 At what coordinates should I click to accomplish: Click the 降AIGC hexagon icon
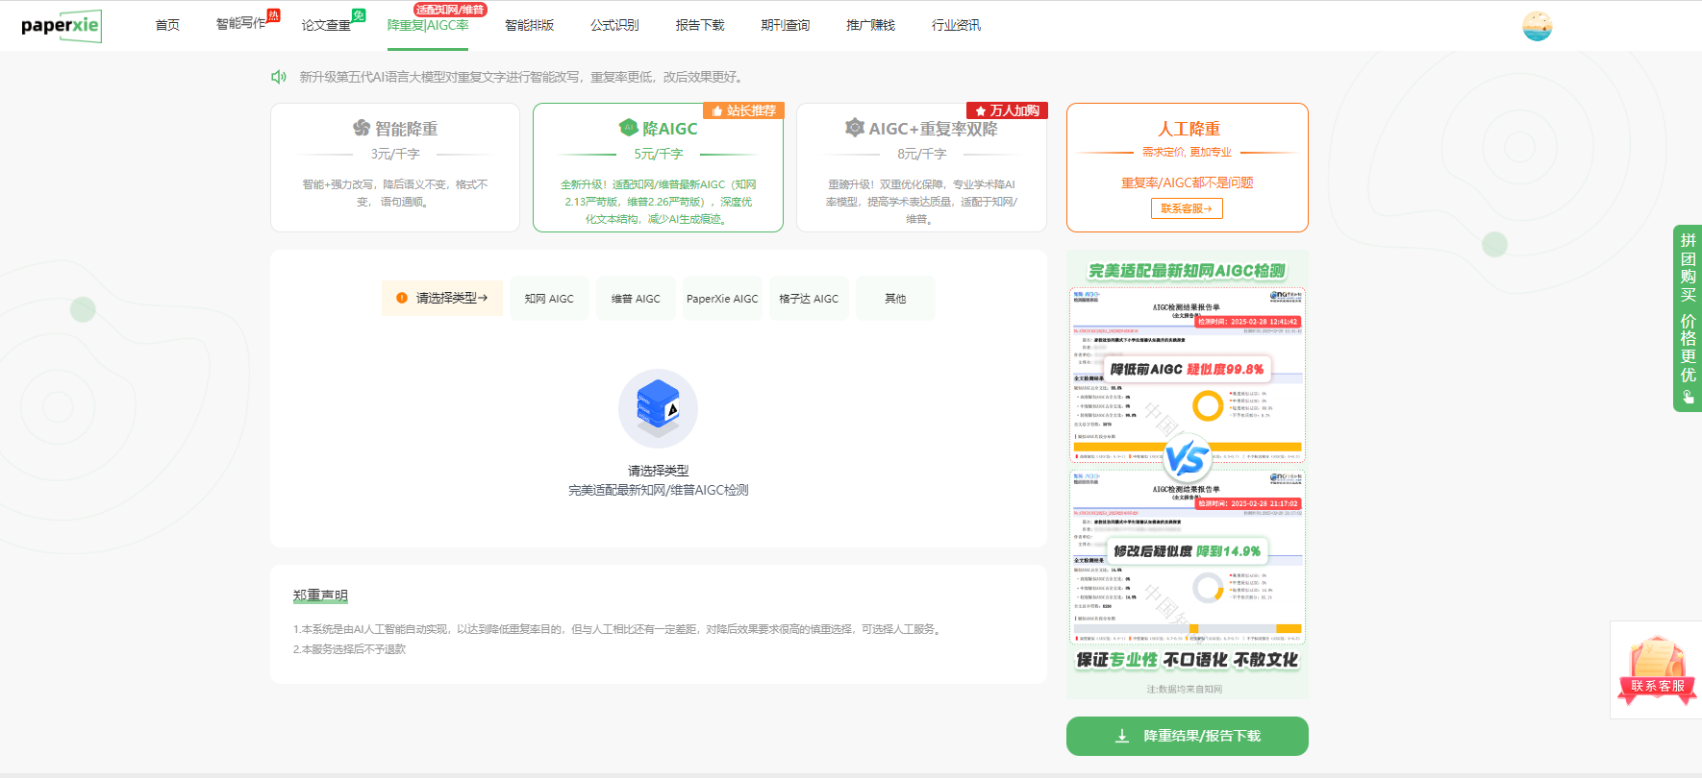pos(629,128)
